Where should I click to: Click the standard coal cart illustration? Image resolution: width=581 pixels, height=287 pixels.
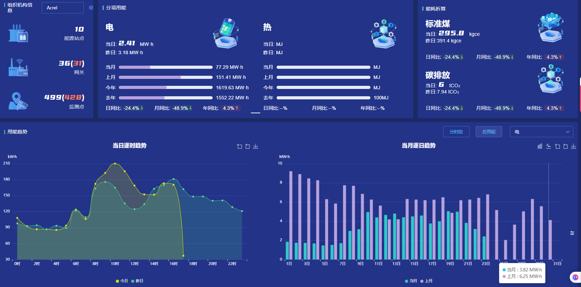(x=550, y=28)
